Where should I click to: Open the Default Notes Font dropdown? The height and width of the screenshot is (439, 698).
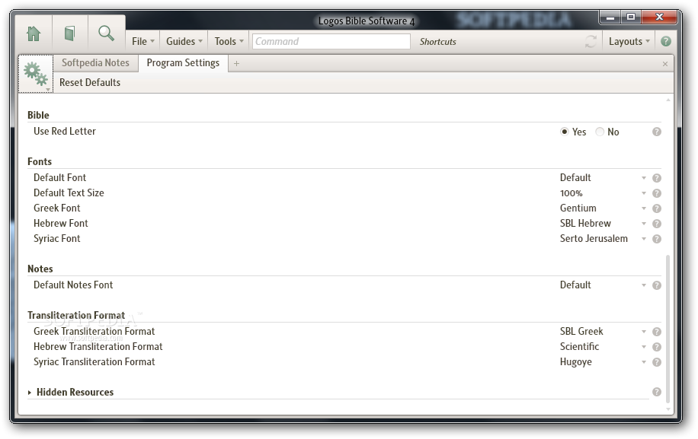pyautogui.click(x=604, y=285)
